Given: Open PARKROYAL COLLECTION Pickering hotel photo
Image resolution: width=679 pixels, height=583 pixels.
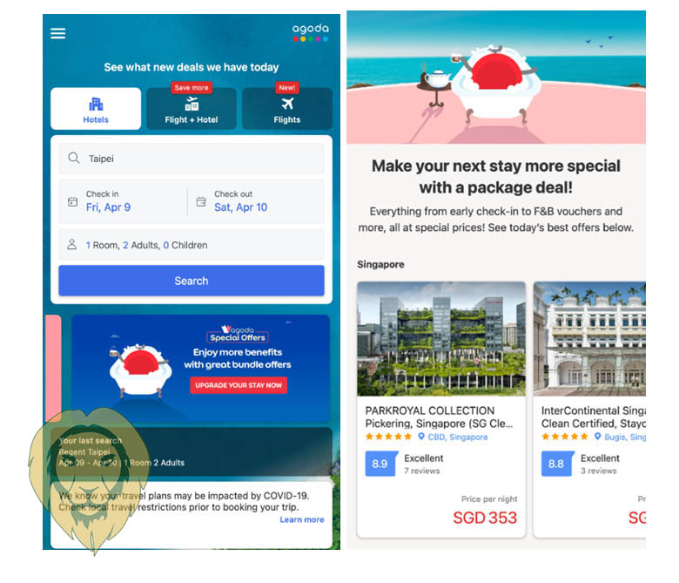Looking at the screenshot, I should pos(441,339).
